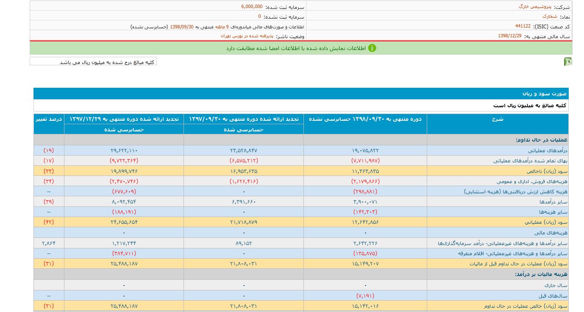Click cell value (۲,۱۷۹,۸۶۶)
This screenshot has height=312, width=584.
coord(365,181)
